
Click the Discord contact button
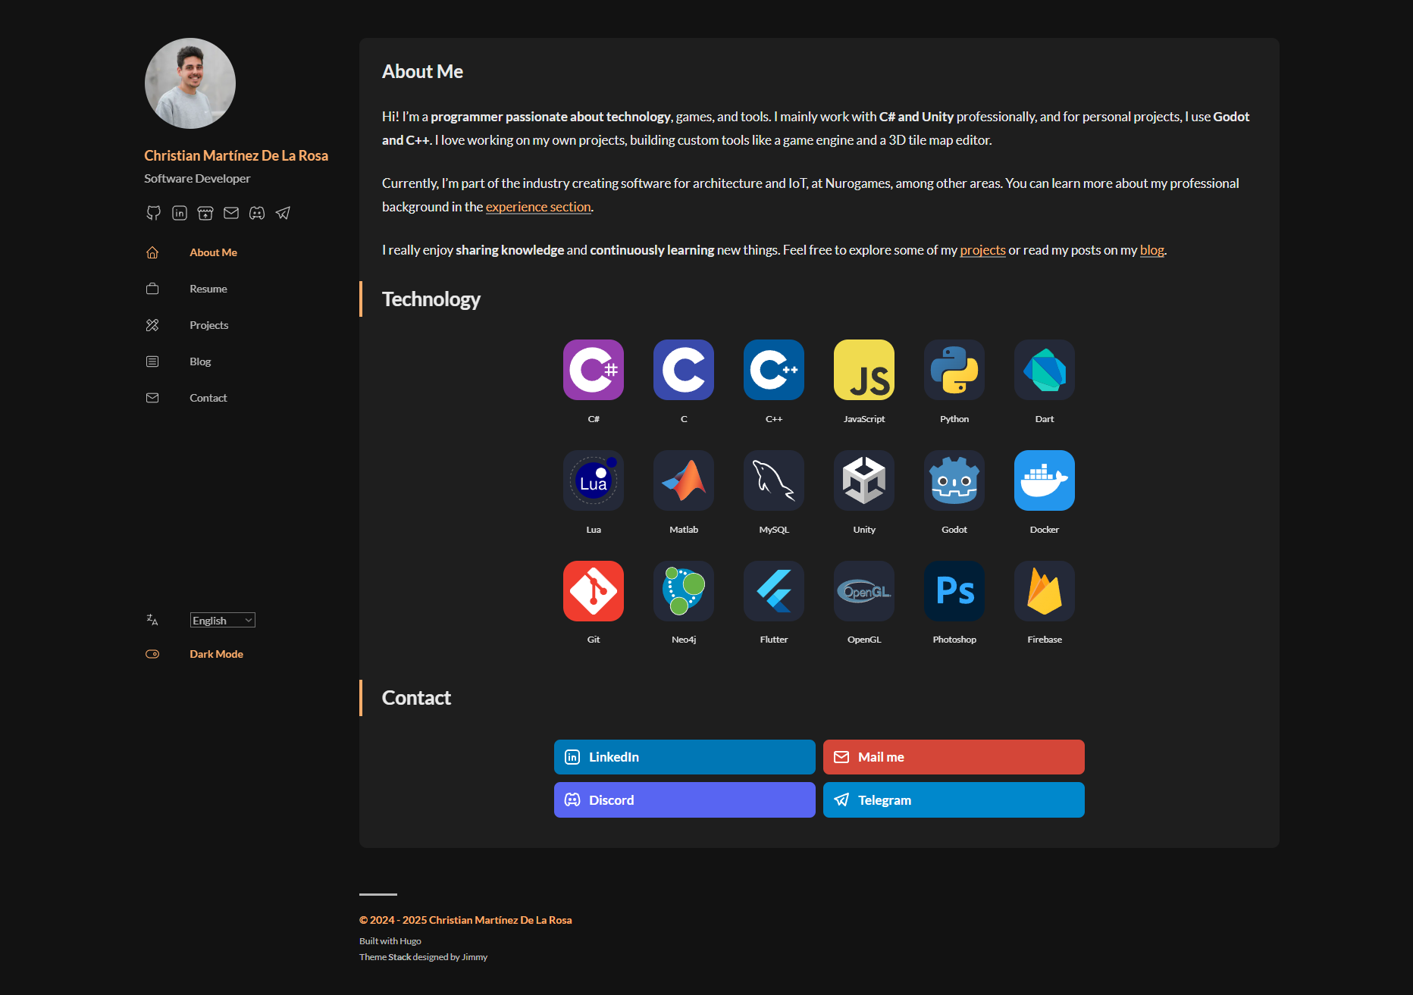tap(685, 800)
